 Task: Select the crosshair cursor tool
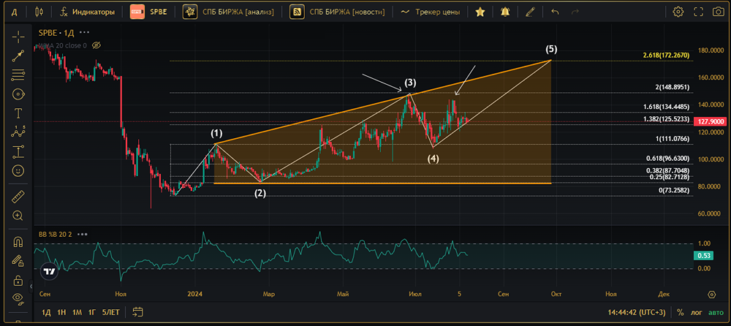click(18, 37)
